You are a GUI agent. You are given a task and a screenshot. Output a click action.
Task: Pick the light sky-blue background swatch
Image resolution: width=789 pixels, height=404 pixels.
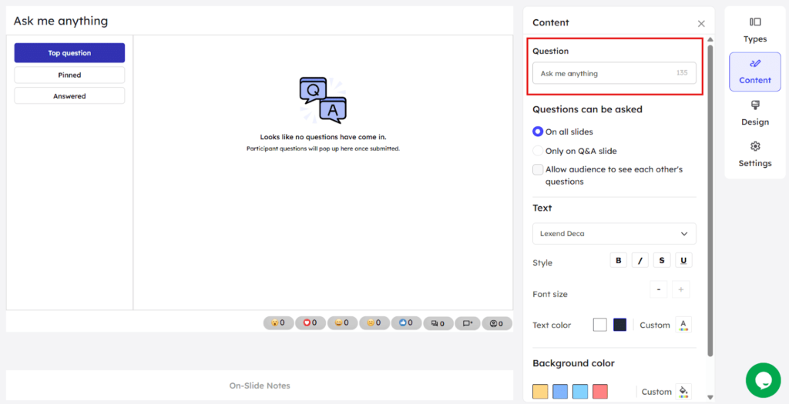(580, 392)
